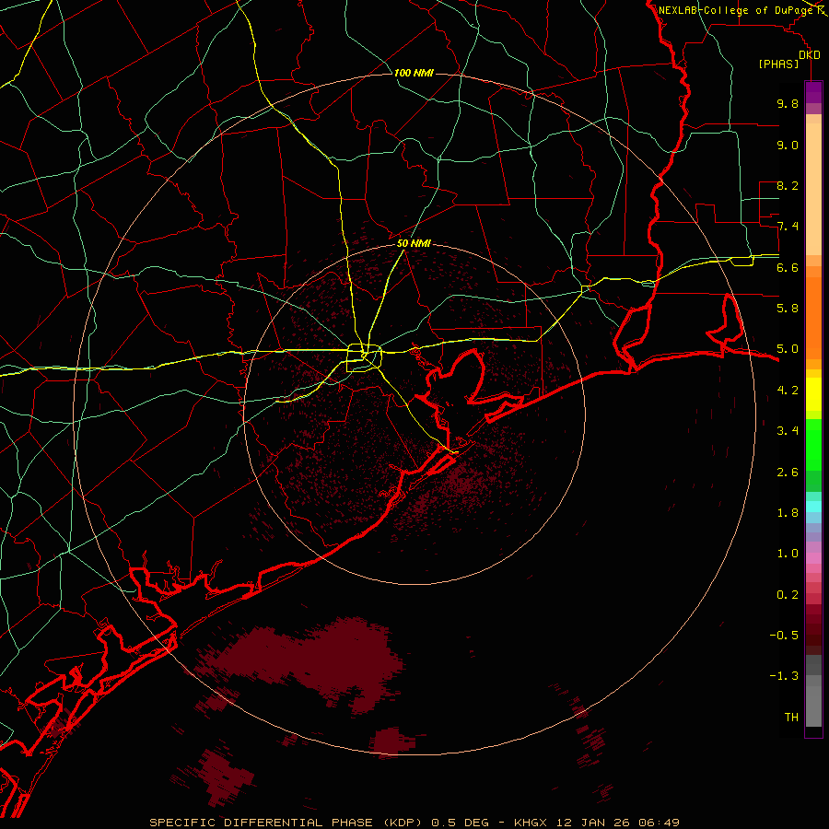Click the bright green color bar segment
The height and width of the screenshot is (829, 829).
[x=813, y=444]
